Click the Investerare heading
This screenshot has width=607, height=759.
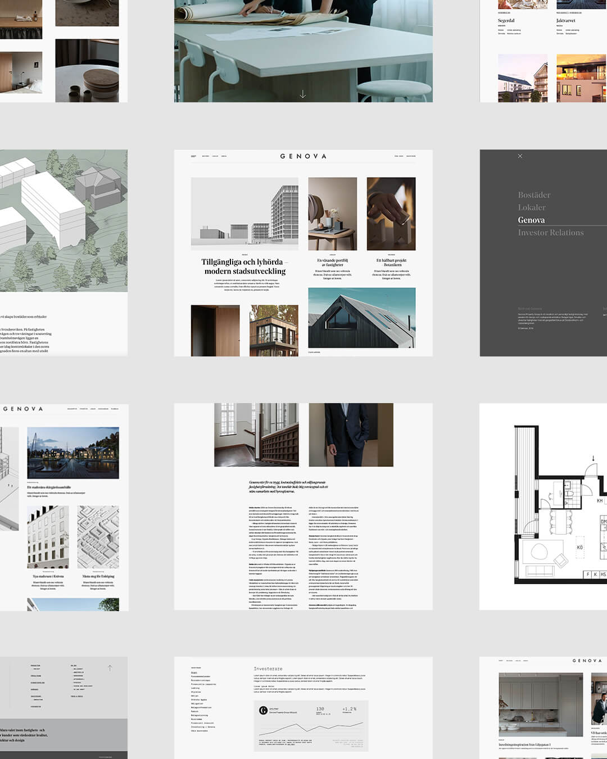[x=268, y=668]
